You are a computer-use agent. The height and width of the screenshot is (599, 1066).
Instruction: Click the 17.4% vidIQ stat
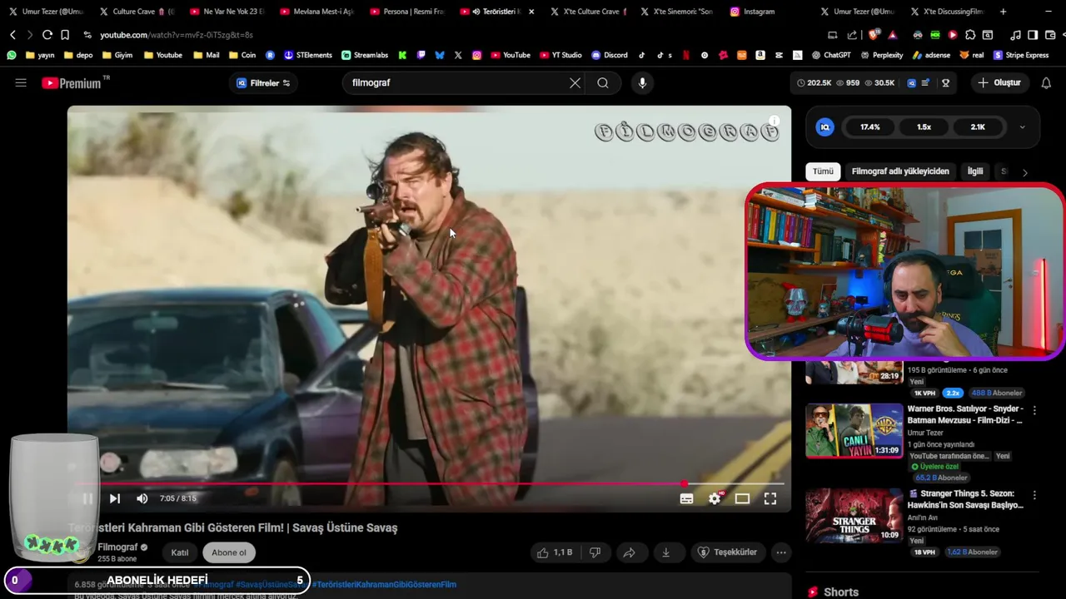tap(870, 127)
